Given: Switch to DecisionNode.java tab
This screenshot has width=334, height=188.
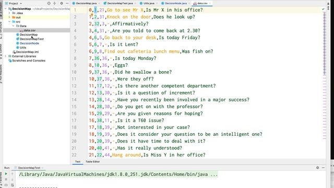Looking at the screenshot, I should pyautogui.click(x=176, y=4).
